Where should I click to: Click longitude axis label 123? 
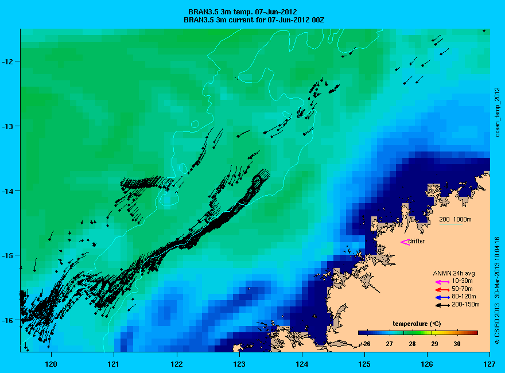tap(239, 364)
